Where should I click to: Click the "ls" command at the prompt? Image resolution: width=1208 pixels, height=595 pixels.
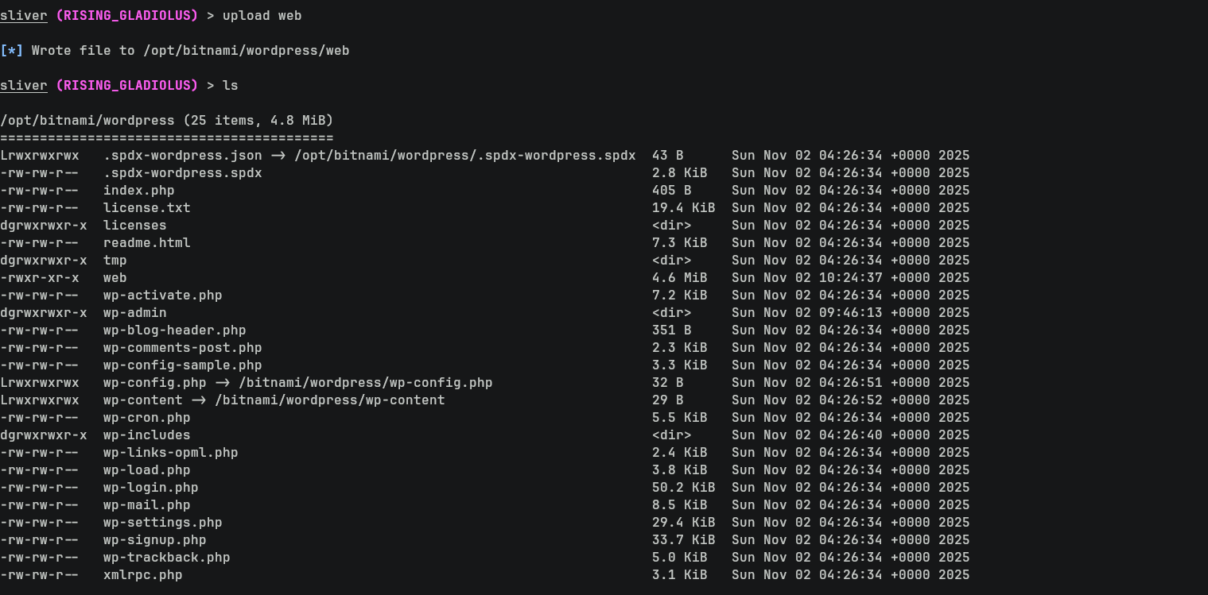[x=230, y=86]
